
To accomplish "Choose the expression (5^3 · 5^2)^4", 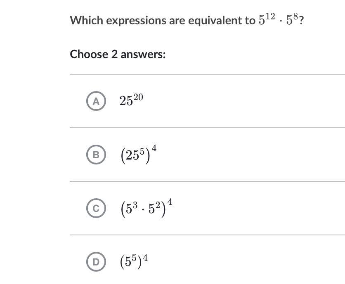I will (146, 208).
